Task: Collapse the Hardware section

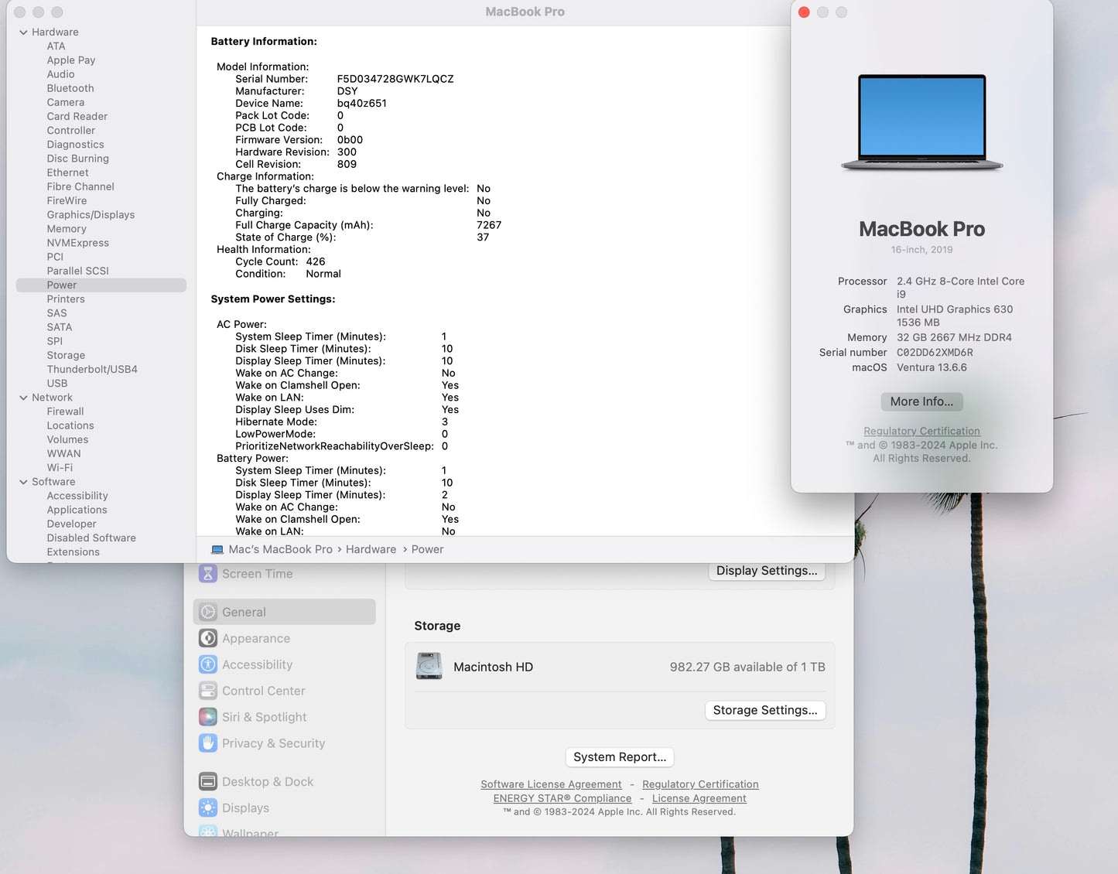Action: 22,32
